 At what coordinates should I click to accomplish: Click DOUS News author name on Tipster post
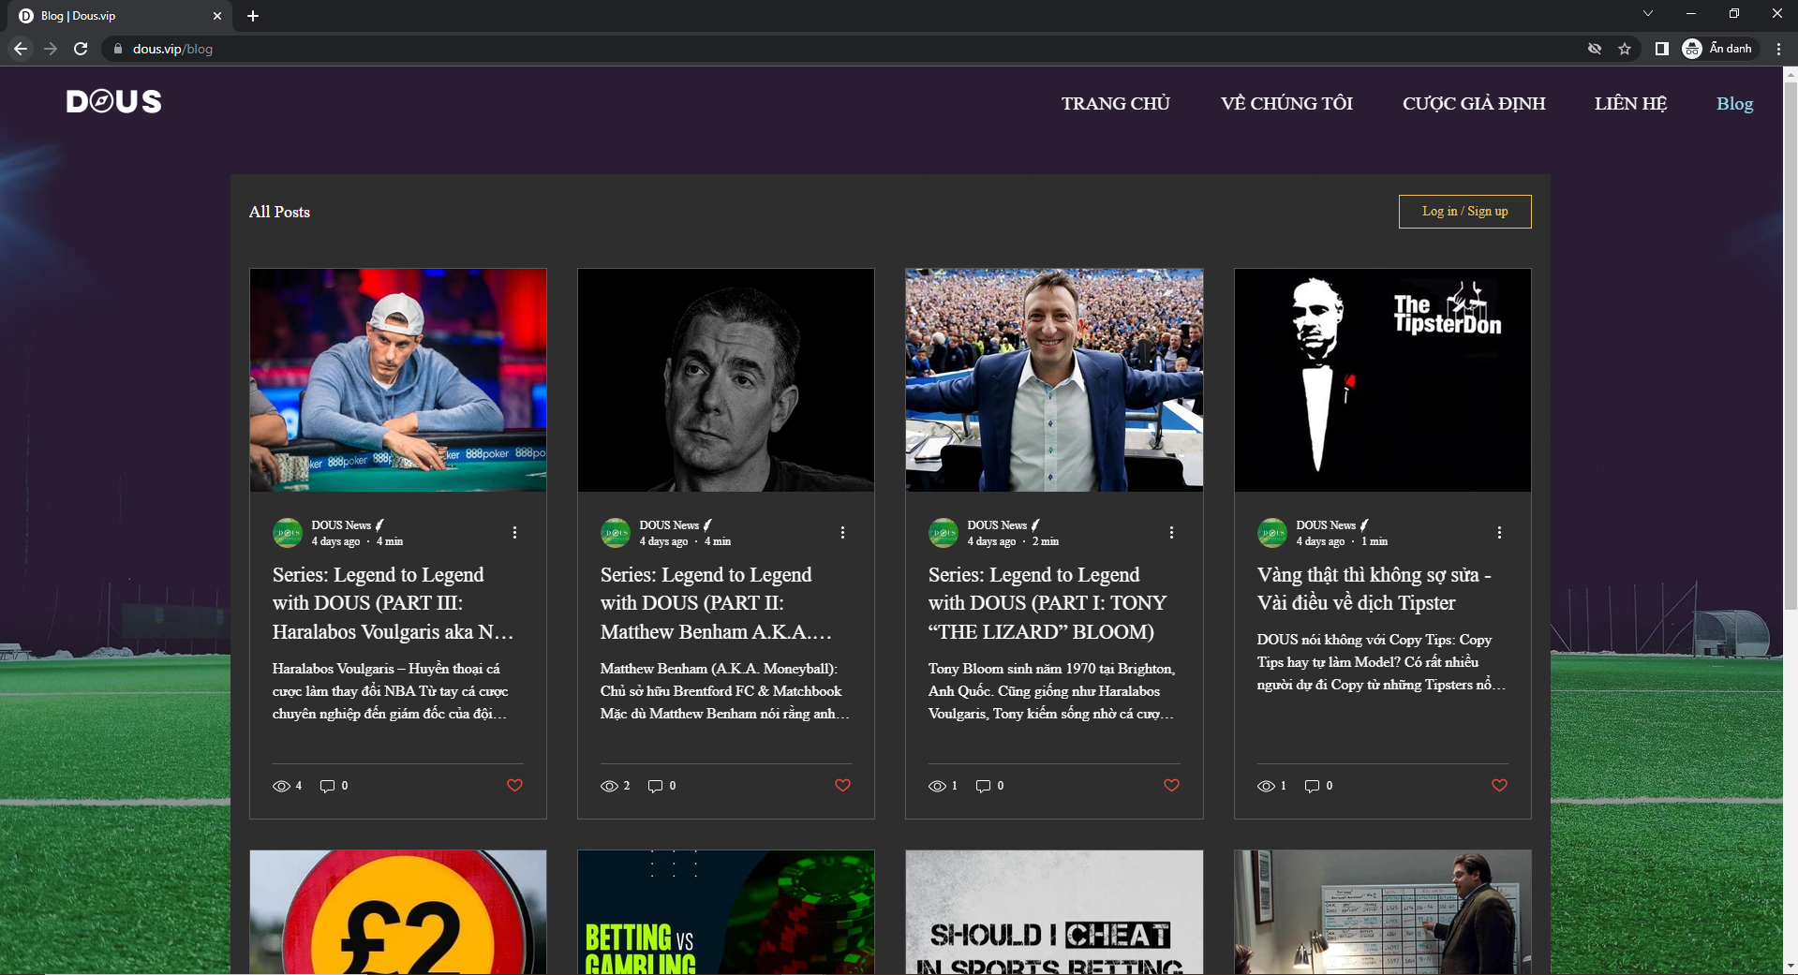point(1326,525)
